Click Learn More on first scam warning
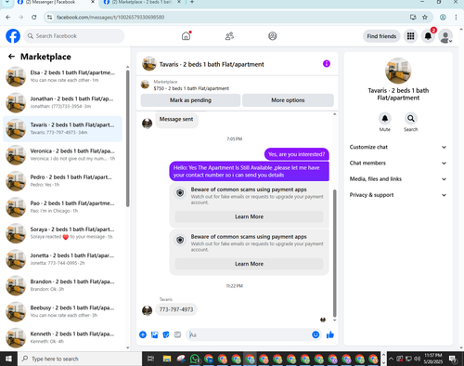464x366 pixels. click(249, 216)
